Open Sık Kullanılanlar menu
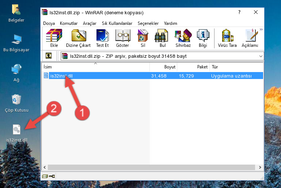 pos(117,23)
